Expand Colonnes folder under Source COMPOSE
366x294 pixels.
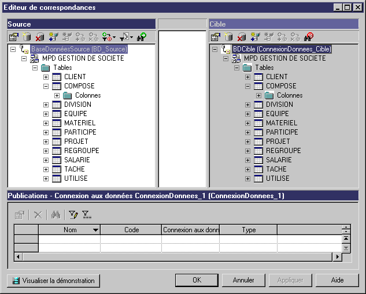[x=57, y=95]
